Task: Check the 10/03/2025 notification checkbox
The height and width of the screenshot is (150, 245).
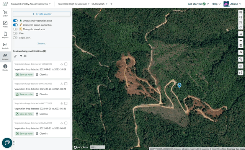Action: 66,64
